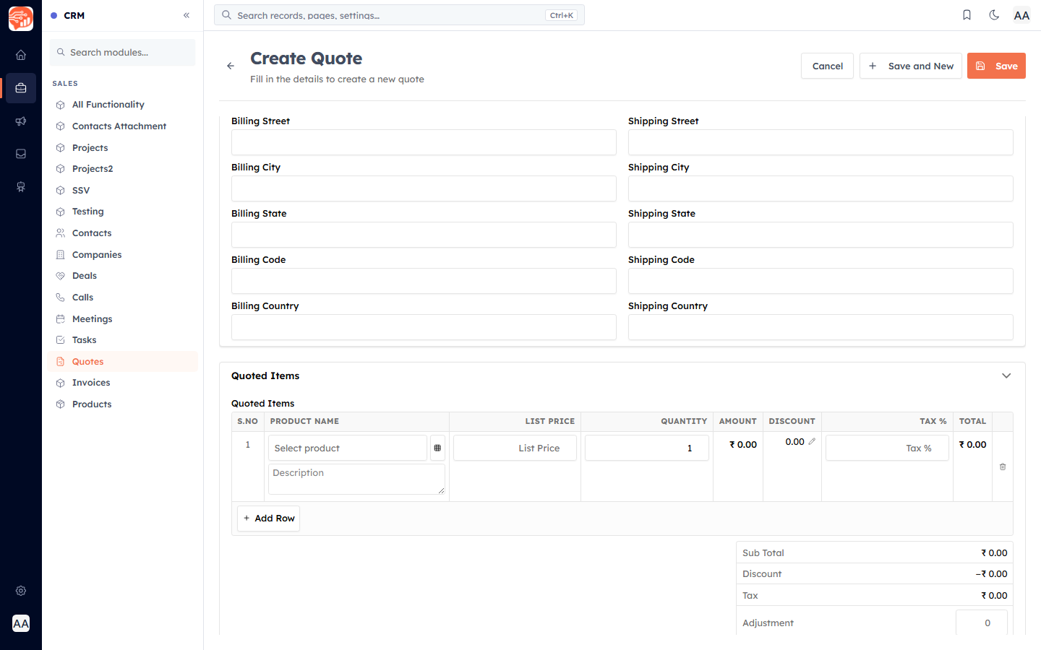
Task: Collapse the sidebar with double chevron
Action: point(187,15)
